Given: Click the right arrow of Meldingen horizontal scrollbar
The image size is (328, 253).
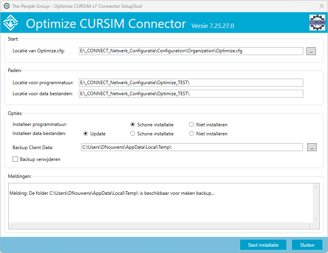Looking at the screenshot, I should (309, 225).
